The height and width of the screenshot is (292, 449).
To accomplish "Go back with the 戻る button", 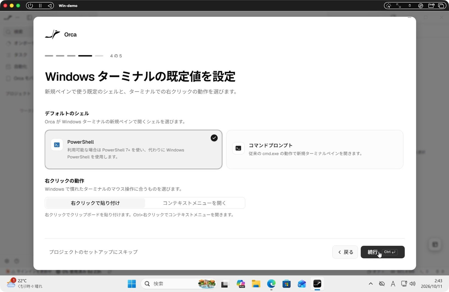I will pos(345,252).
